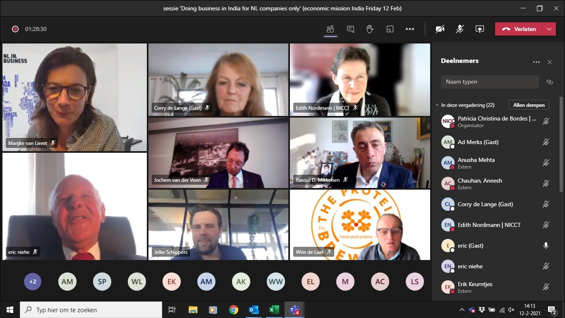
Task: Toggle the camera on
Action: coord(440,29)
